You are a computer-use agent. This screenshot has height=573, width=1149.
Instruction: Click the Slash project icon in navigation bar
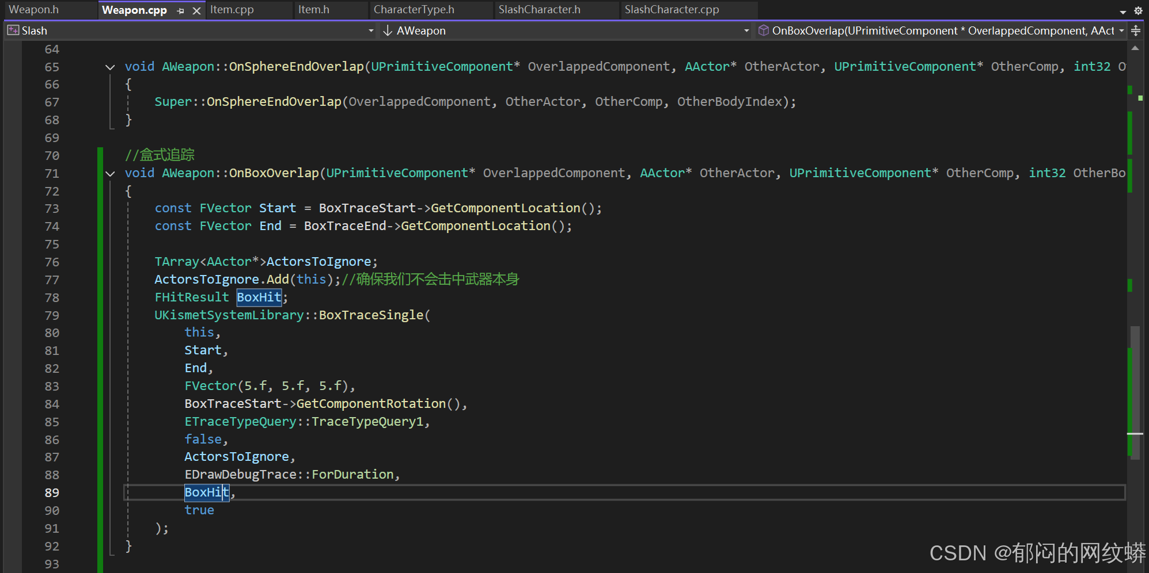click(13, 30)
